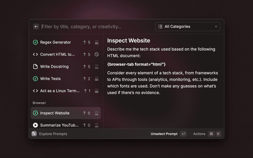
Task: Toggle the Write Tests checkmark
Action: [35, 79]
